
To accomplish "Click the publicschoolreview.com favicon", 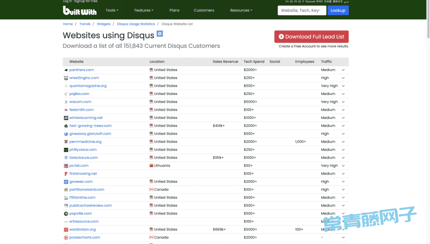I will tap(66, 205).
